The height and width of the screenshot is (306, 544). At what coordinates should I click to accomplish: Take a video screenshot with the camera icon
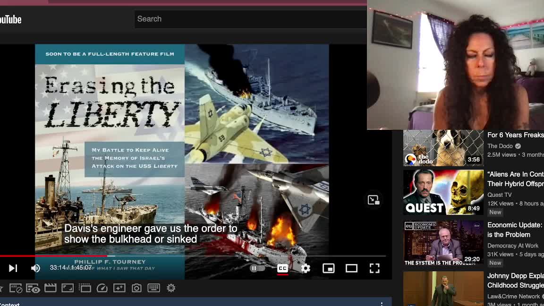point(136,288)
